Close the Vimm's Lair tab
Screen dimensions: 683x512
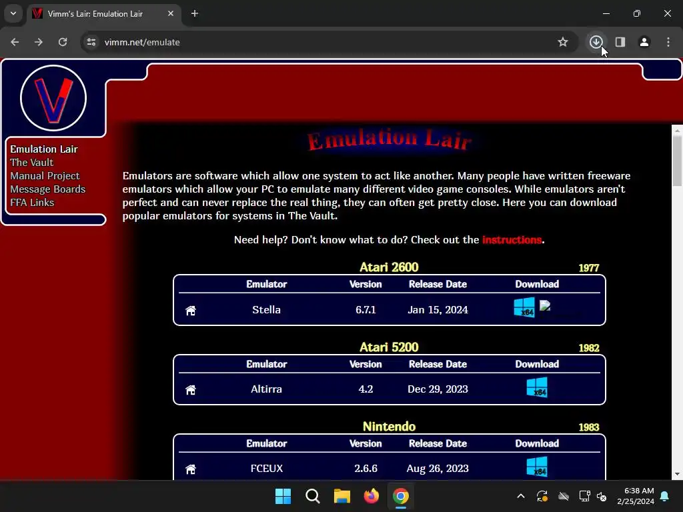pyautogui.click(x=171, y=13)
